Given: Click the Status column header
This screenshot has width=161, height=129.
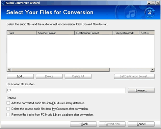Looking at the screenshot, I should tap(147, 33).
